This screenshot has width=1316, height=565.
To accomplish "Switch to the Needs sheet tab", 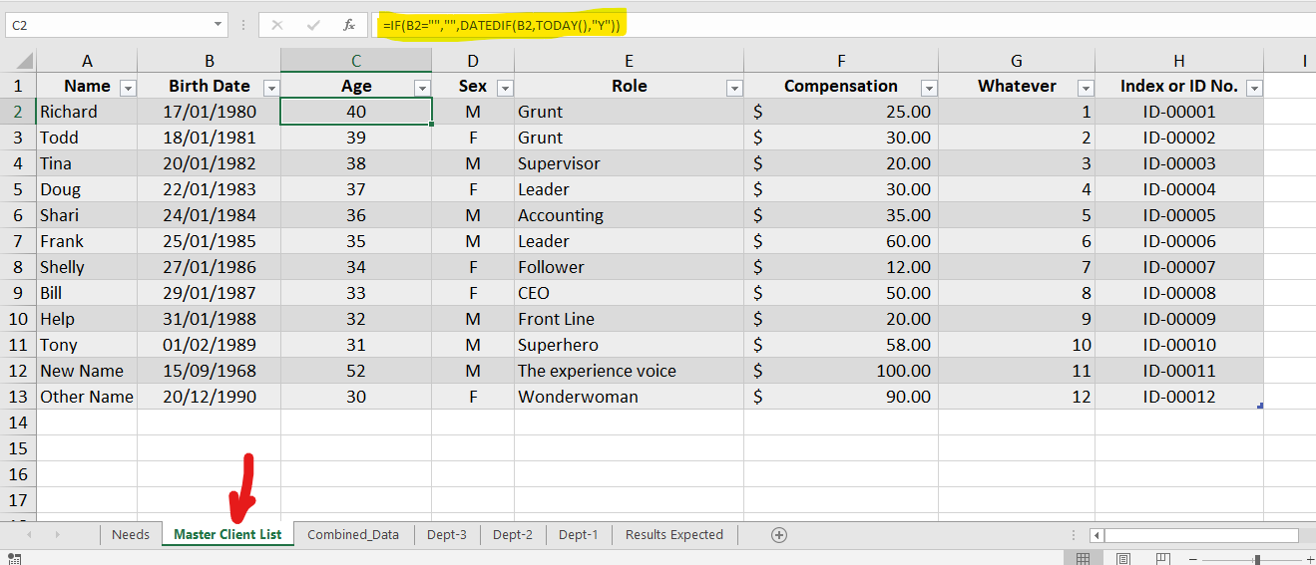I will [x=131, y=535].
